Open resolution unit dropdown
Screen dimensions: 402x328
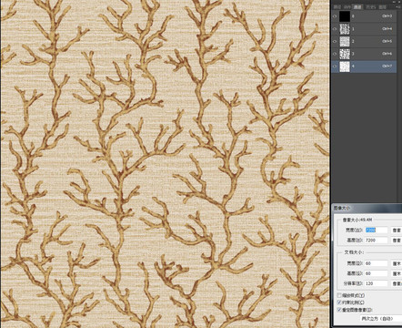click(397, 283)
